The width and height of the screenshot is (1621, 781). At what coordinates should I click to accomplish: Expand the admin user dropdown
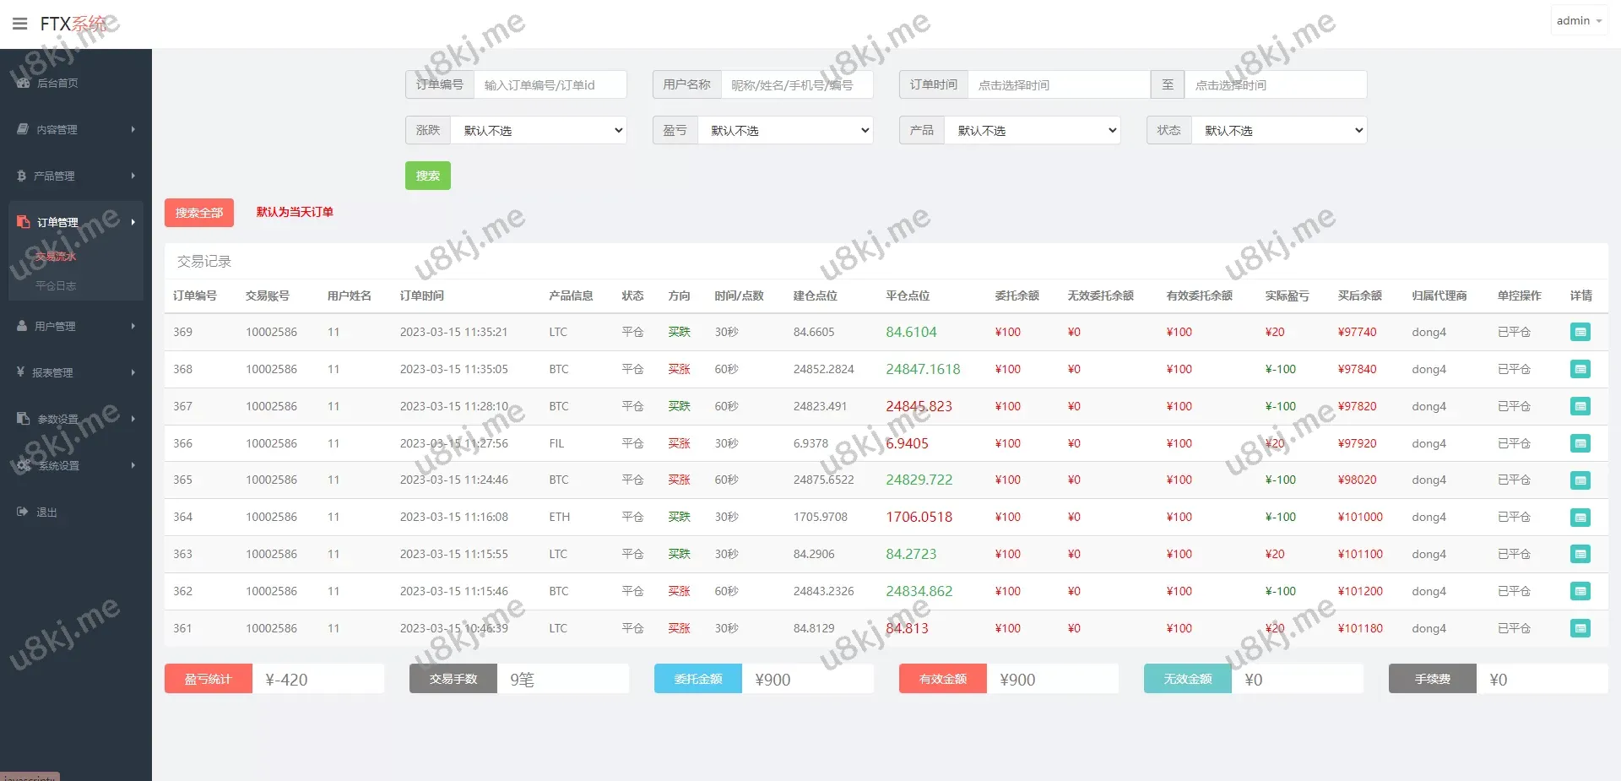tap(1578, 21)
